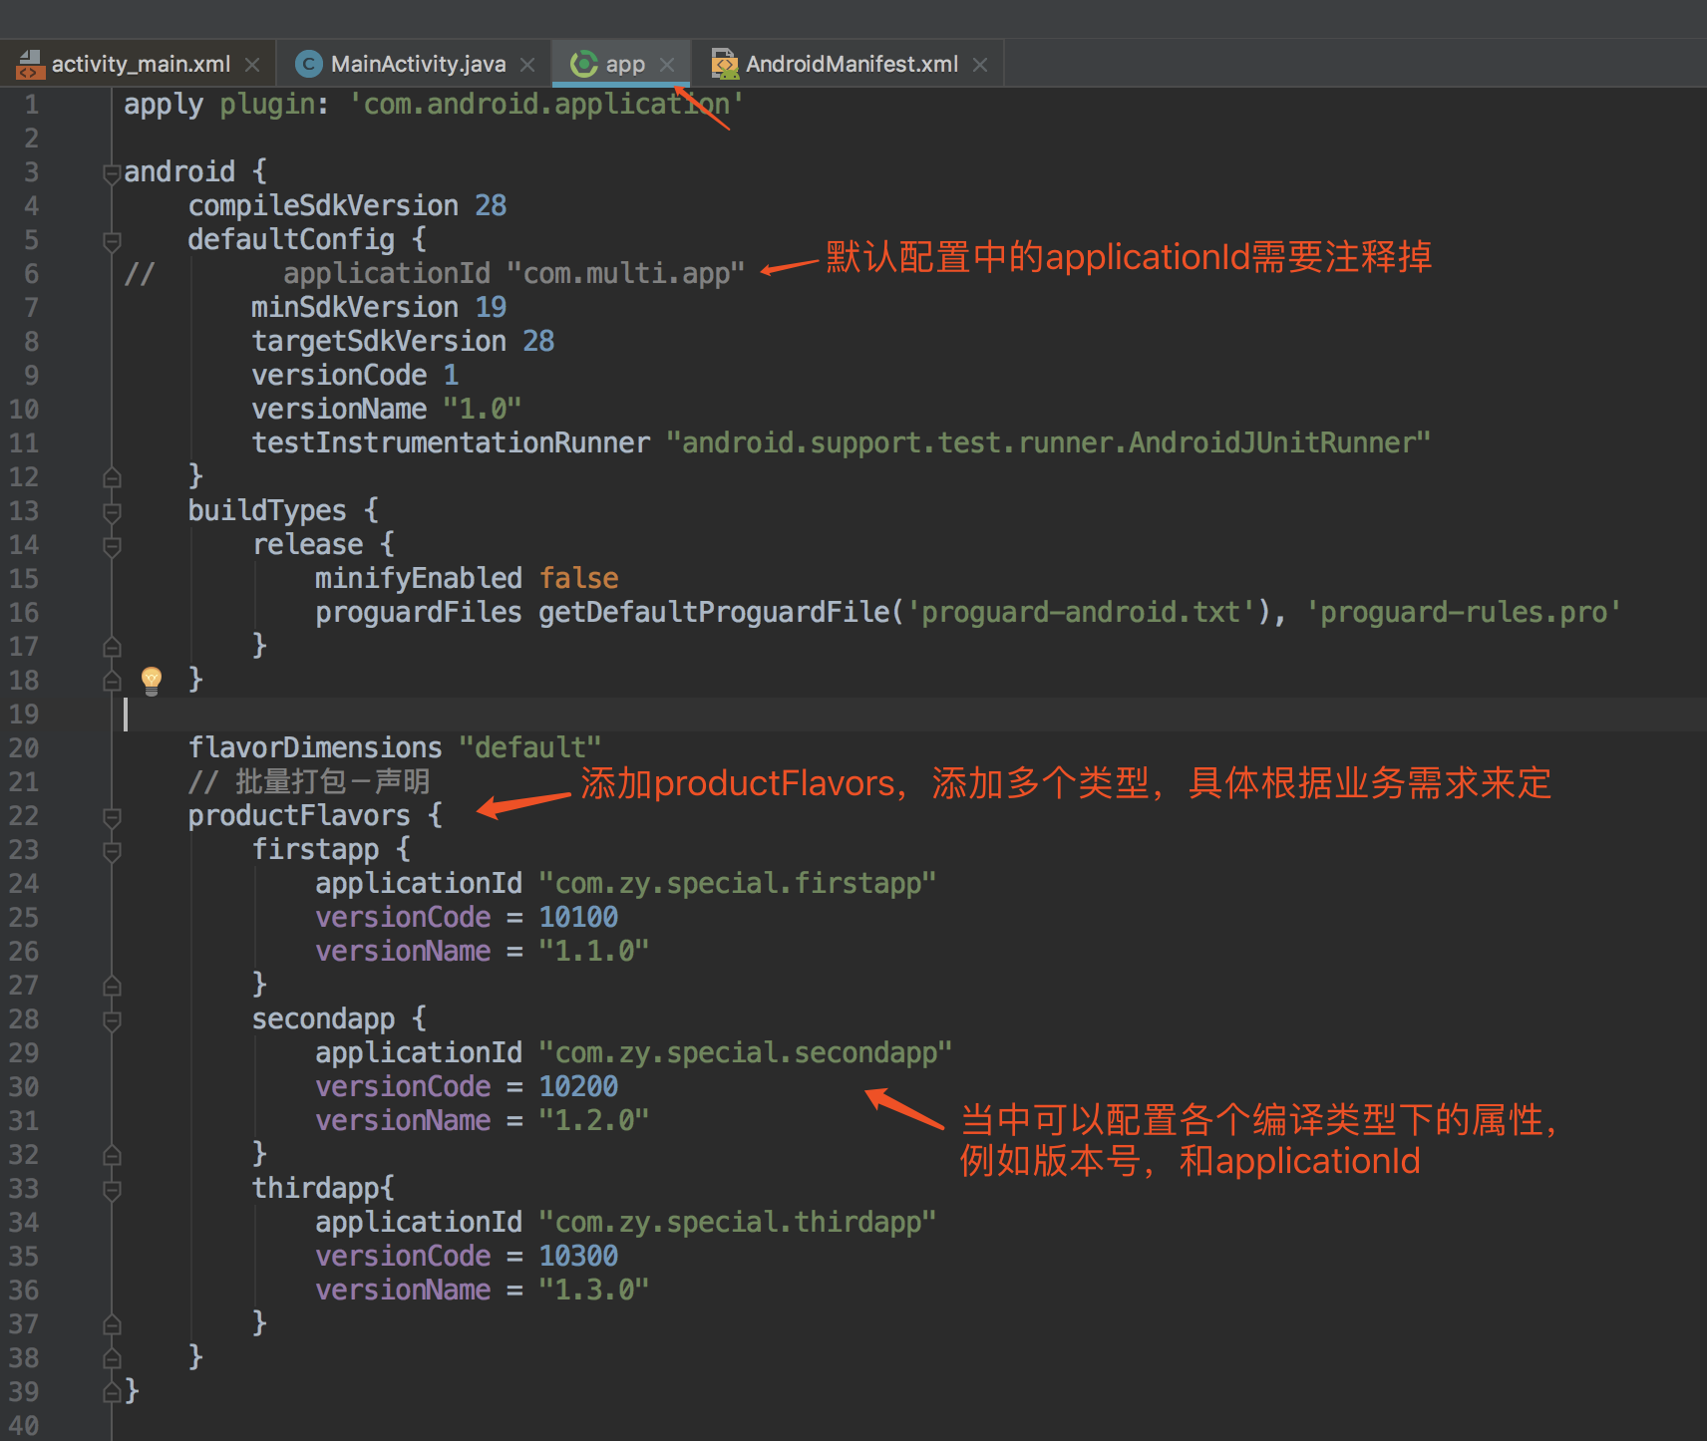Collapse the secondapp block fold marker
This screenshot has height=1441, width=1707.
pyautogui.click(x=113, y=1020)
